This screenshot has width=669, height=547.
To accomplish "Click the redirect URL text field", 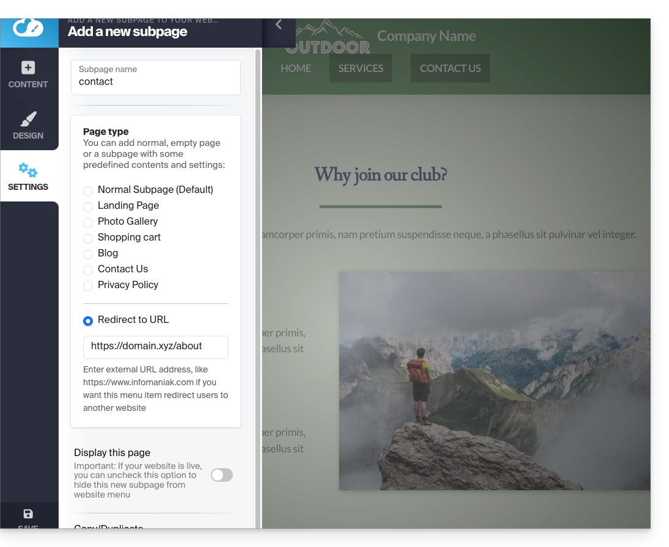I will click(156, 346).
